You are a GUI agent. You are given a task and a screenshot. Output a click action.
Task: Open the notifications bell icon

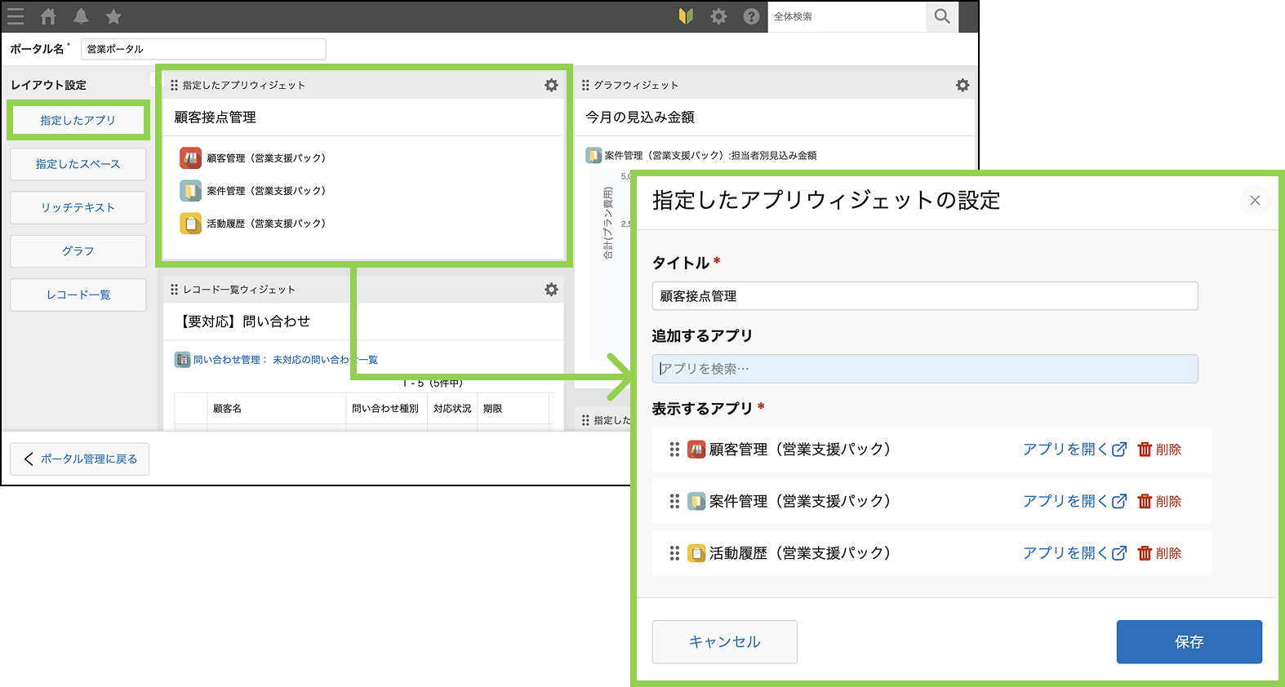(81, 16)
